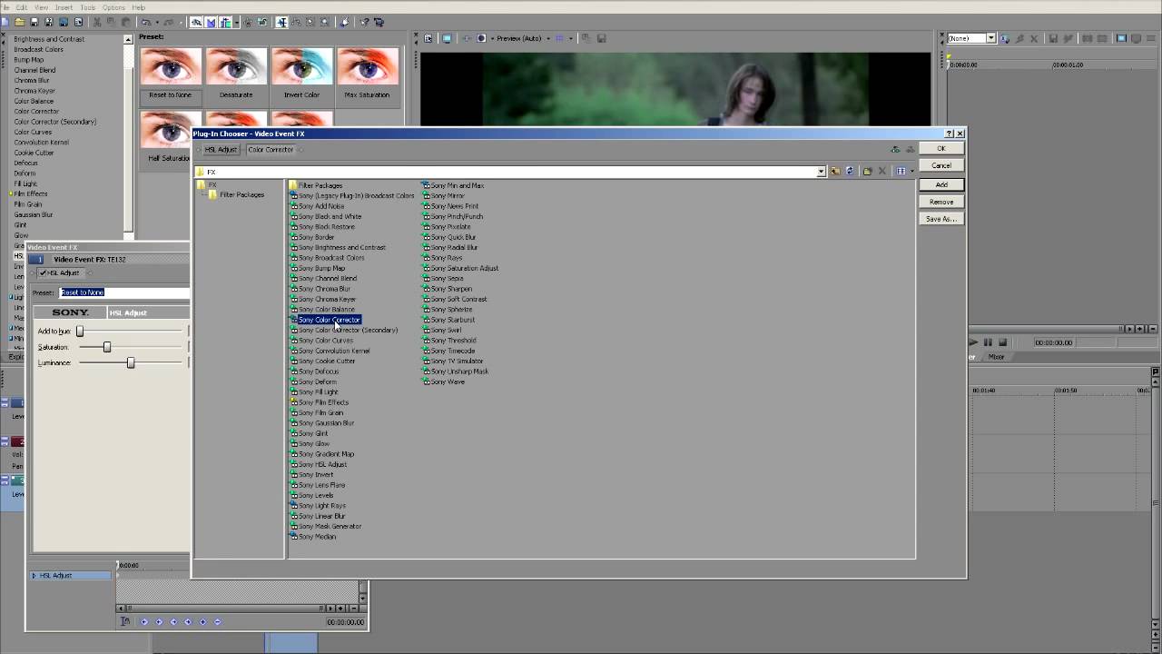Click the Luminance slider handle
This screenshot has height=654, width=1162.
pos(131,362)
